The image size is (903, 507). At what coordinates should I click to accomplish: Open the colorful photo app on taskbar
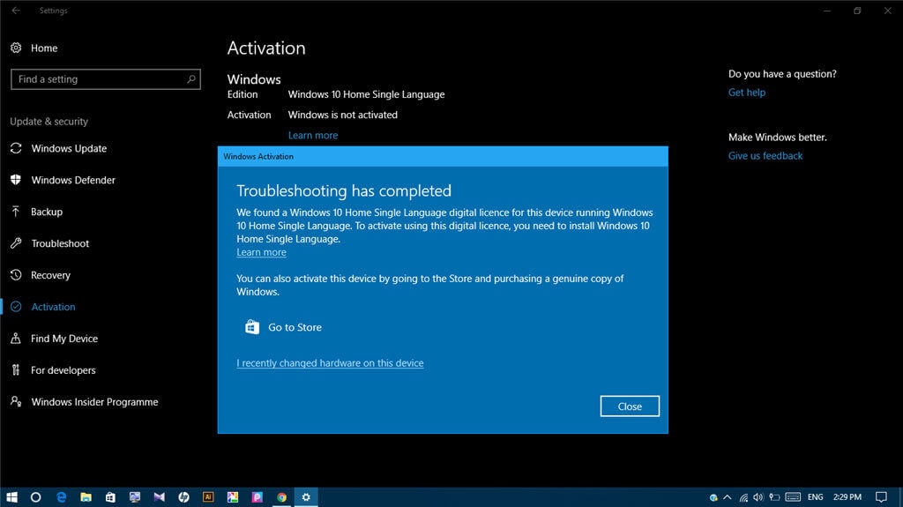[x=233, y=496]
